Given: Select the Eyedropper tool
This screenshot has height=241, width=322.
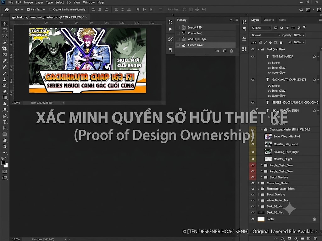Looking at the screenshot, I should [4, 61].
